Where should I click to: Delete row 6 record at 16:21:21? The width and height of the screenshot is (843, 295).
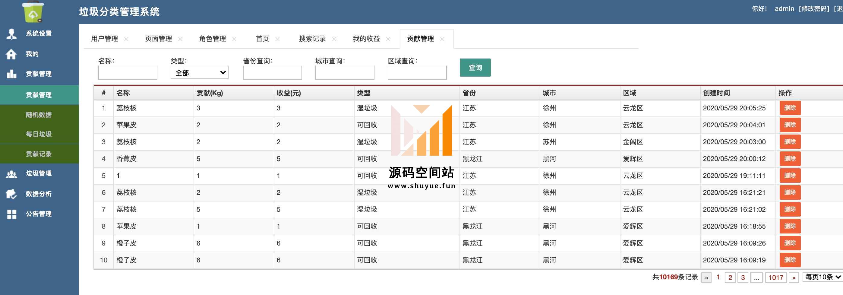[x=790, y=192]
